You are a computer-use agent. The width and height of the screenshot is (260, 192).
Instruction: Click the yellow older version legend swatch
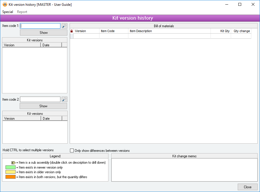10,172
